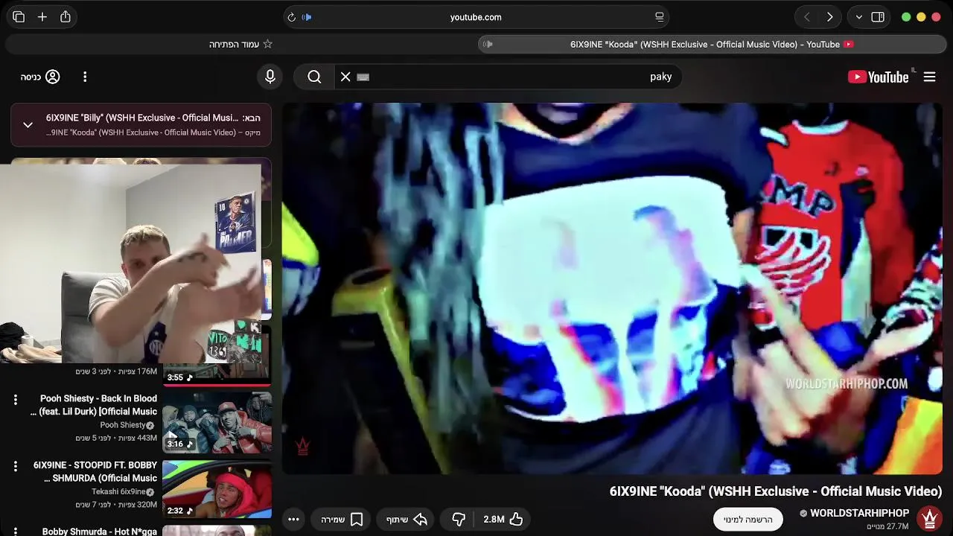Image resolution: width=953 pixels, height=536 pixels.
Task: Click the Kooda video title text
Action: pyautogui.click(x=776, y=491)
